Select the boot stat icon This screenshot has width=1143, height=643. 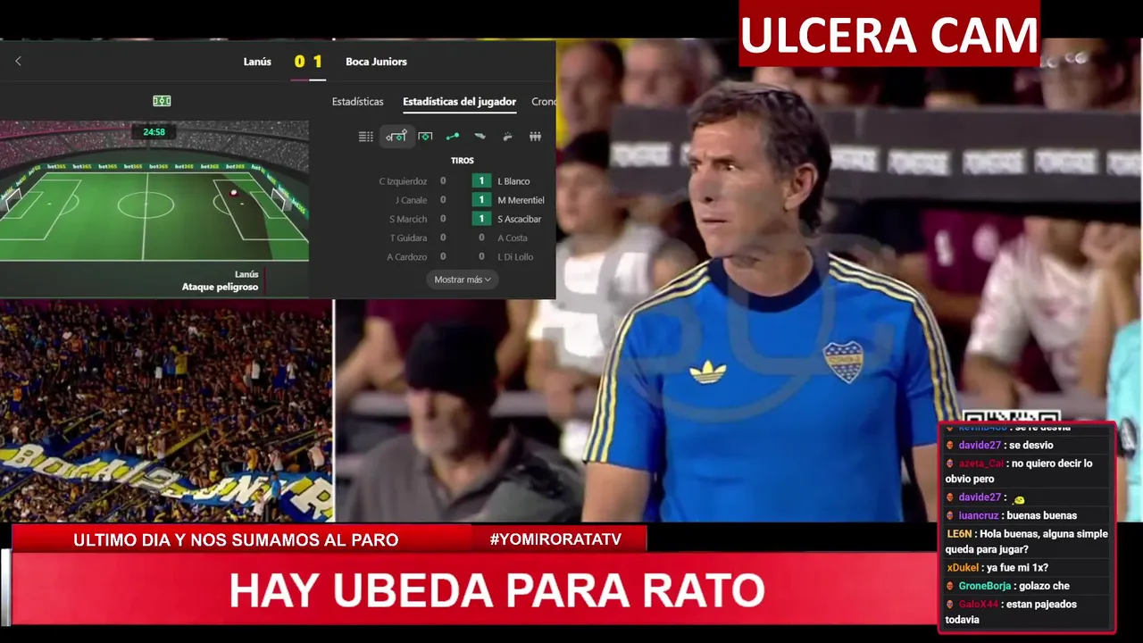click(x=480, y=137)
